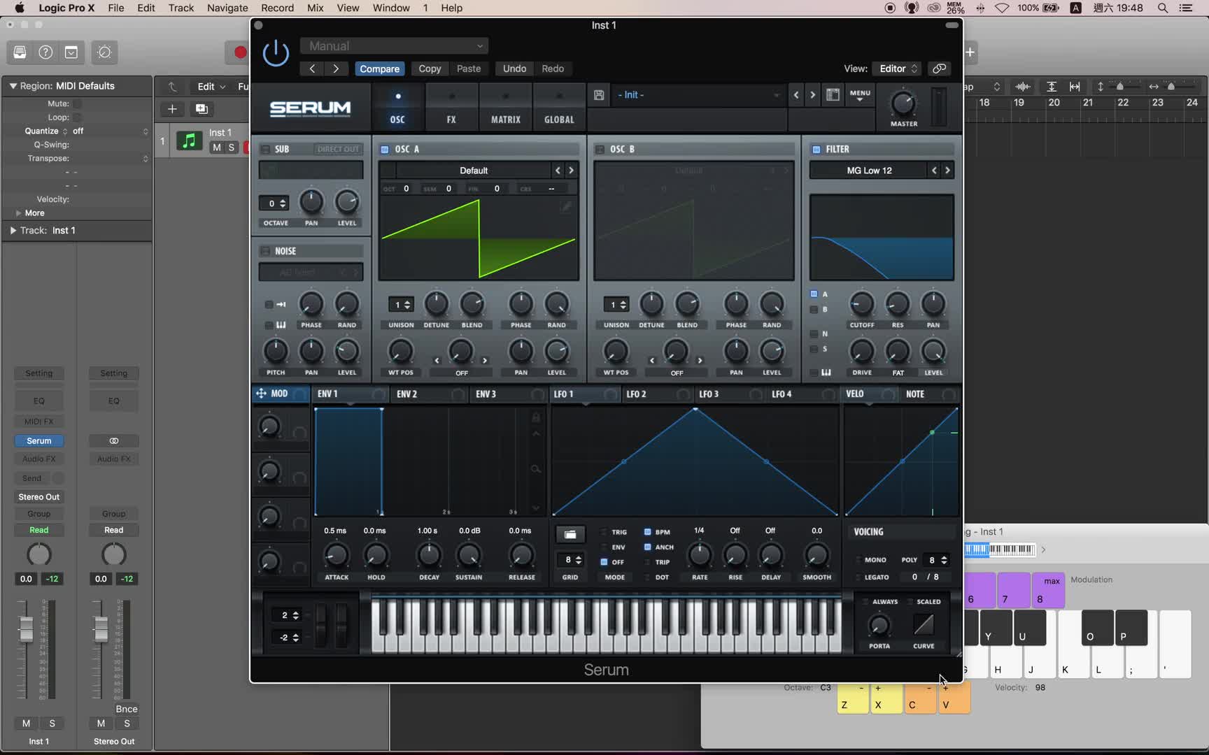This screenshot has height=755, width=1209.
Task: Open the View Editor dropdown
Action: 898,69
